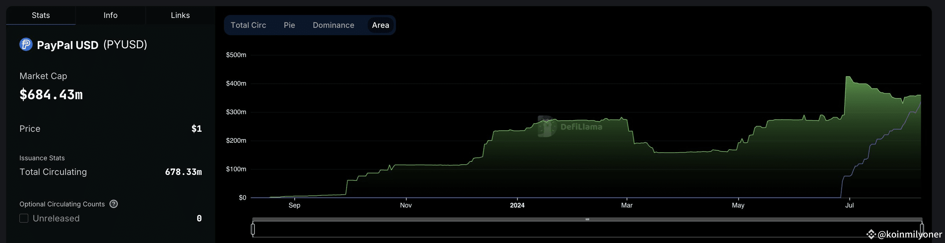Click the 2024 axis label
The width and height of the screenshot is (945, 243).
(517, 205)
